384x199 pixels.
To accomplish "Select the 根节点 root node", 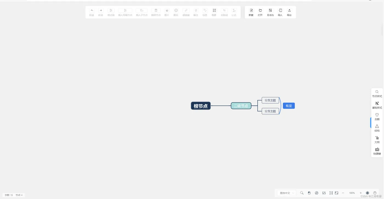I will pyautogui.click(x=201, y=106).
